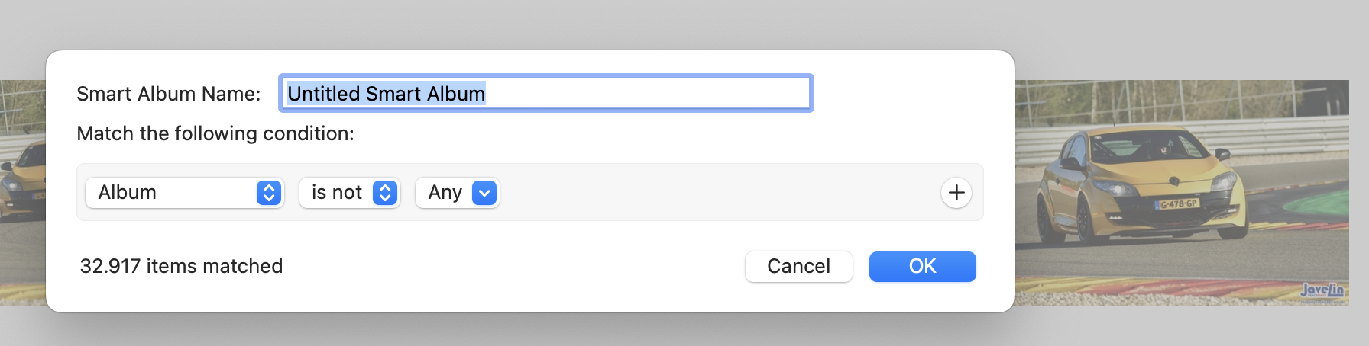Click the blue chevron next to Any
Image resolution: width=1369 pixels, height=346 pixels.
[484, 193]
